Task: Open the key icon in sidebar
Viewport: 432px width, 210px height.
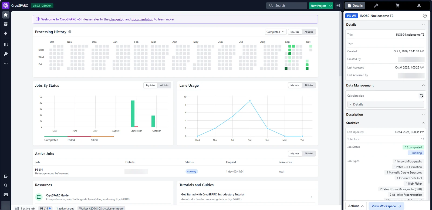Action: [x=6, y=54]
